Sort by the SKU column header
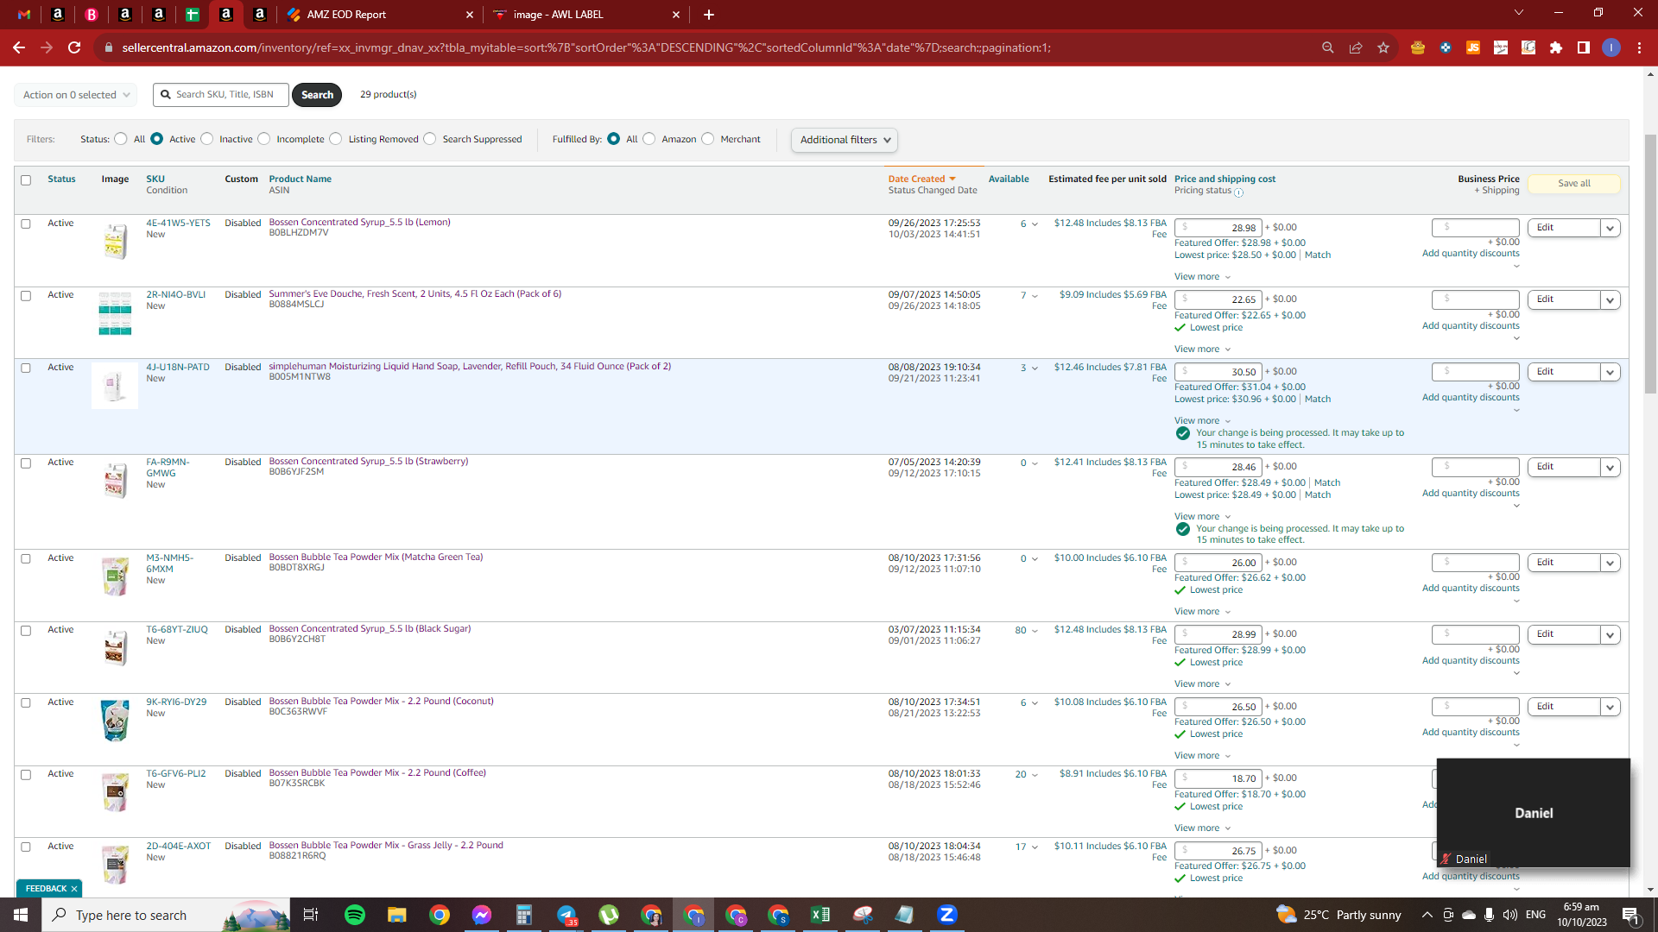Screen dimensions: 1658x932 pyautogui.click(x=155, y=179)
